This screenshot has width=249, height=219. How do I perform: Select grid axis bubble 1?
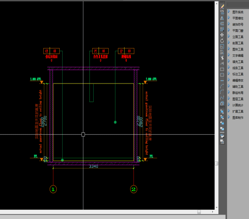click(53, 189)
